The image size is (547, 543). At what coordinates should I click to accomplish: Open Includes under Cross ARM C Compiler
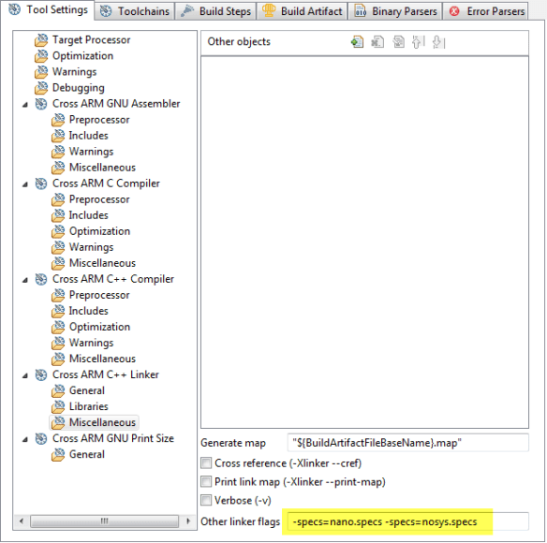click(x=89, y=215)
